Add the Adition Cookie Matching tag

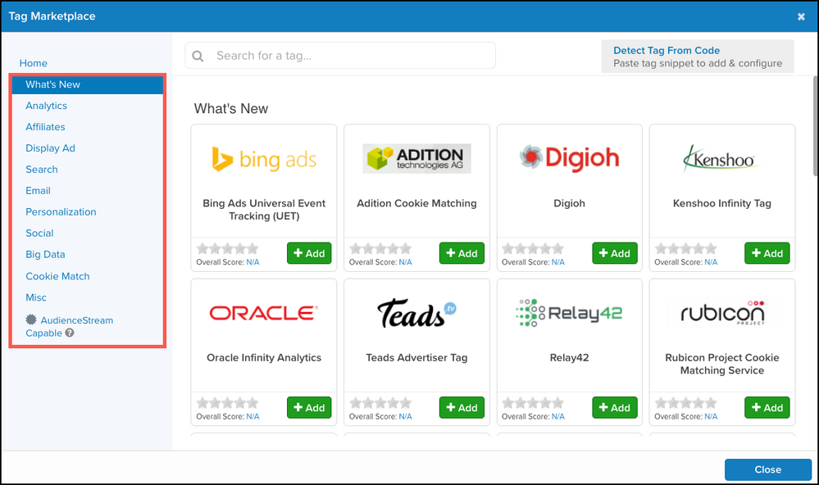[x=462, y=253]
